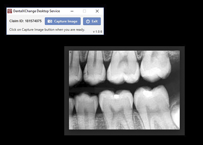Click the power icon on Exit button
Image resolution: width=203 pixels, height=145 pixels.
click(x=88, y=21)
